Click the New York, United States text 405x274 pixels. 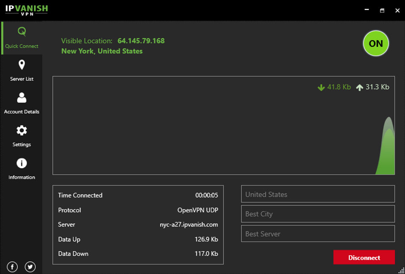102,51
